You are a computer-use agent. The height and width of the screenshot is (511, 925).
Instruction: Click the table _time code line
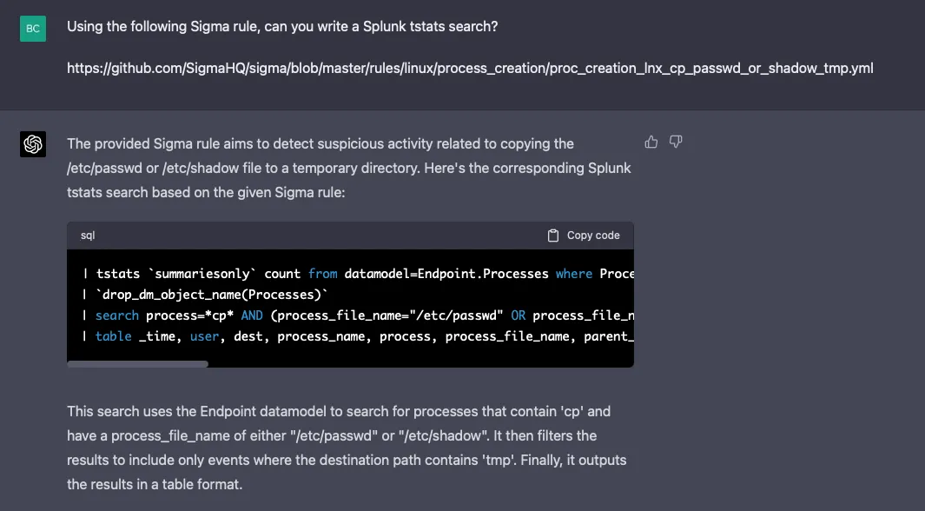click(x=358, y=336)
